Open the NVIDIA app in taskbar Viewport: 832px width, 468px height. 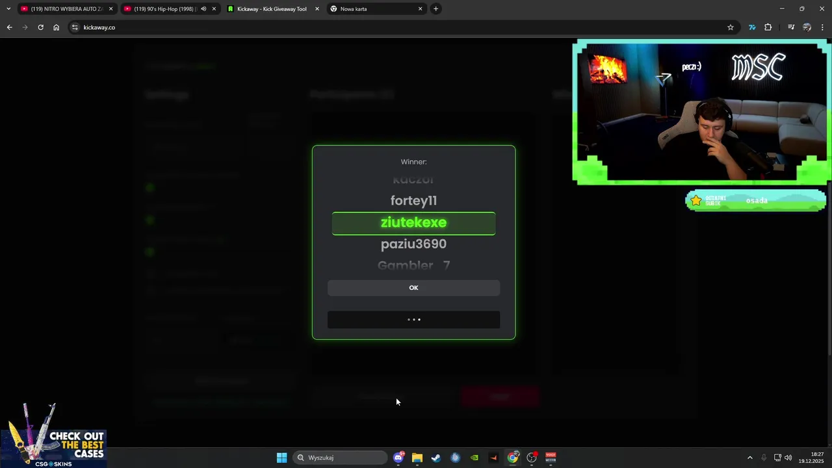point(474,458)
